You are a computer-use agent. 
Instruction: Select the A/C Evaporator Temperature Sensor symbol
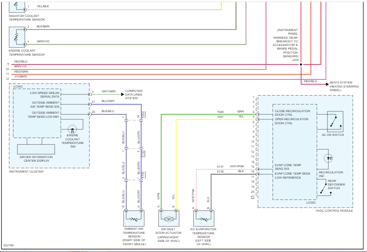203,219
